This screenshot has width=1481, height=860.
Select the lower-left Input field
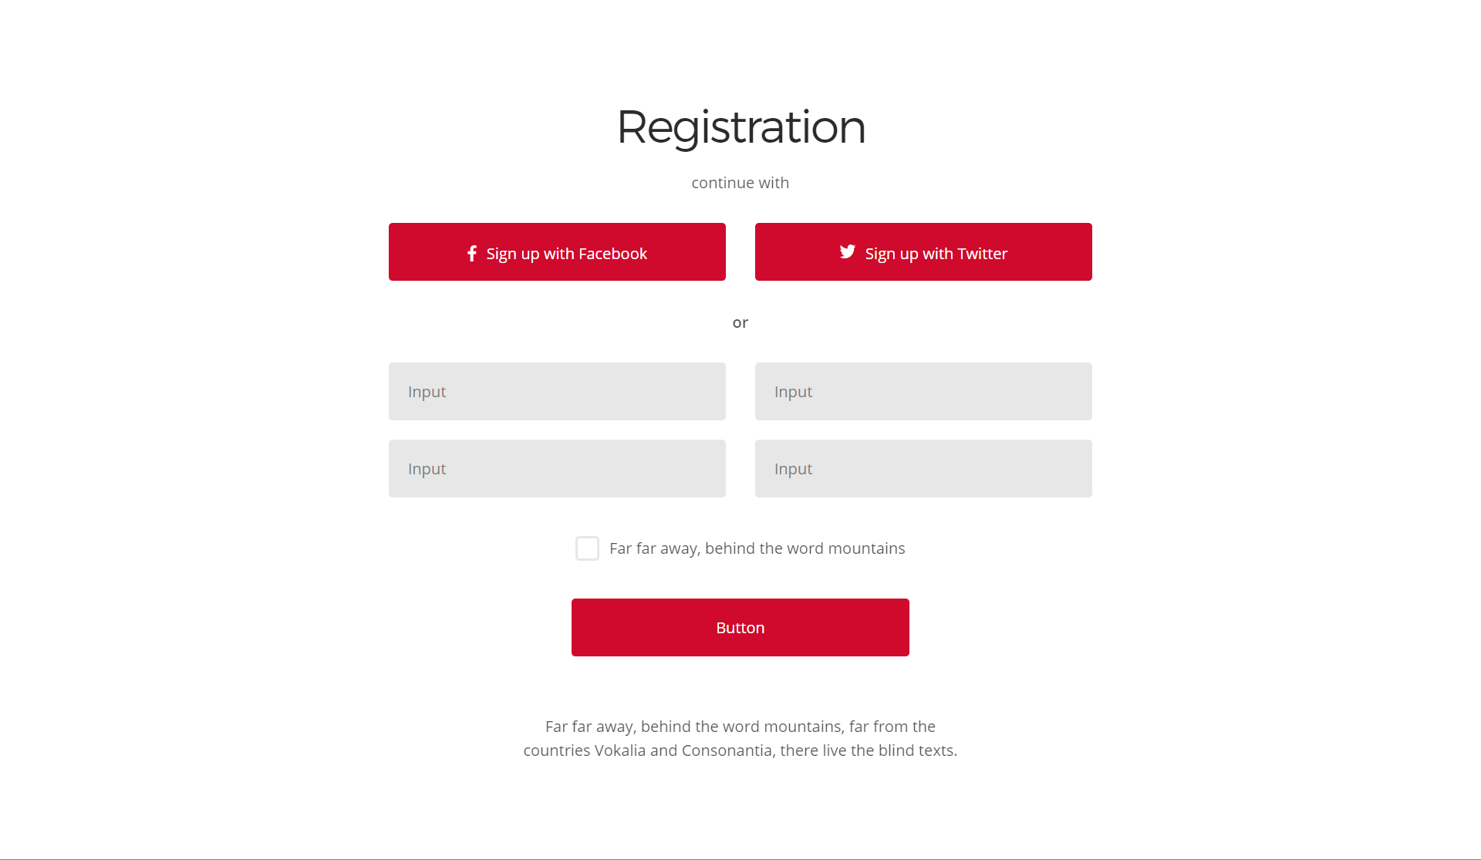tap(557, 468)
